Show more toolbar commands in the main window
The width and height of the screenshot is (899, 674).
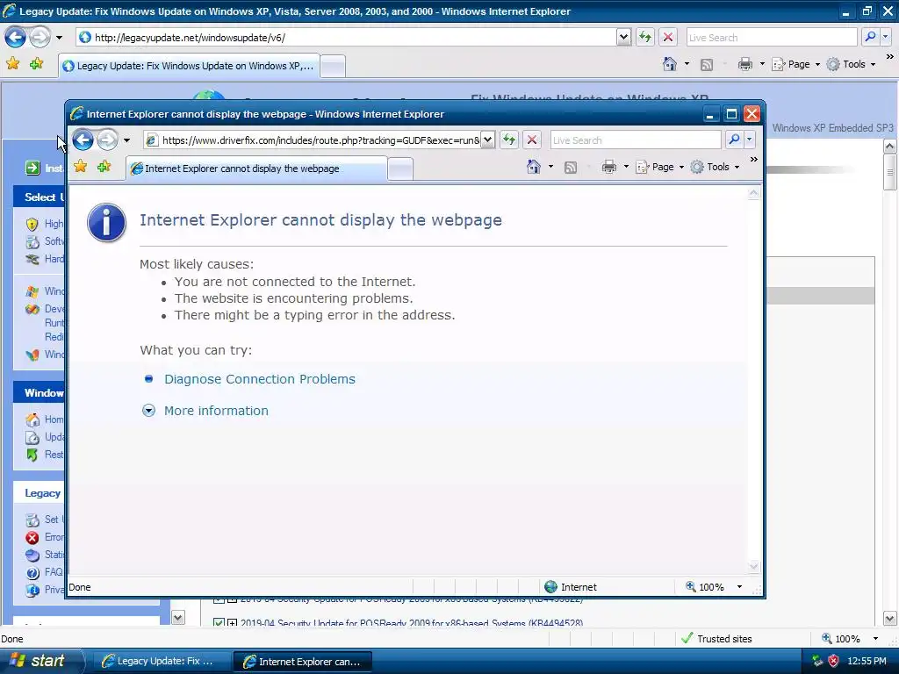pos(889,57)
